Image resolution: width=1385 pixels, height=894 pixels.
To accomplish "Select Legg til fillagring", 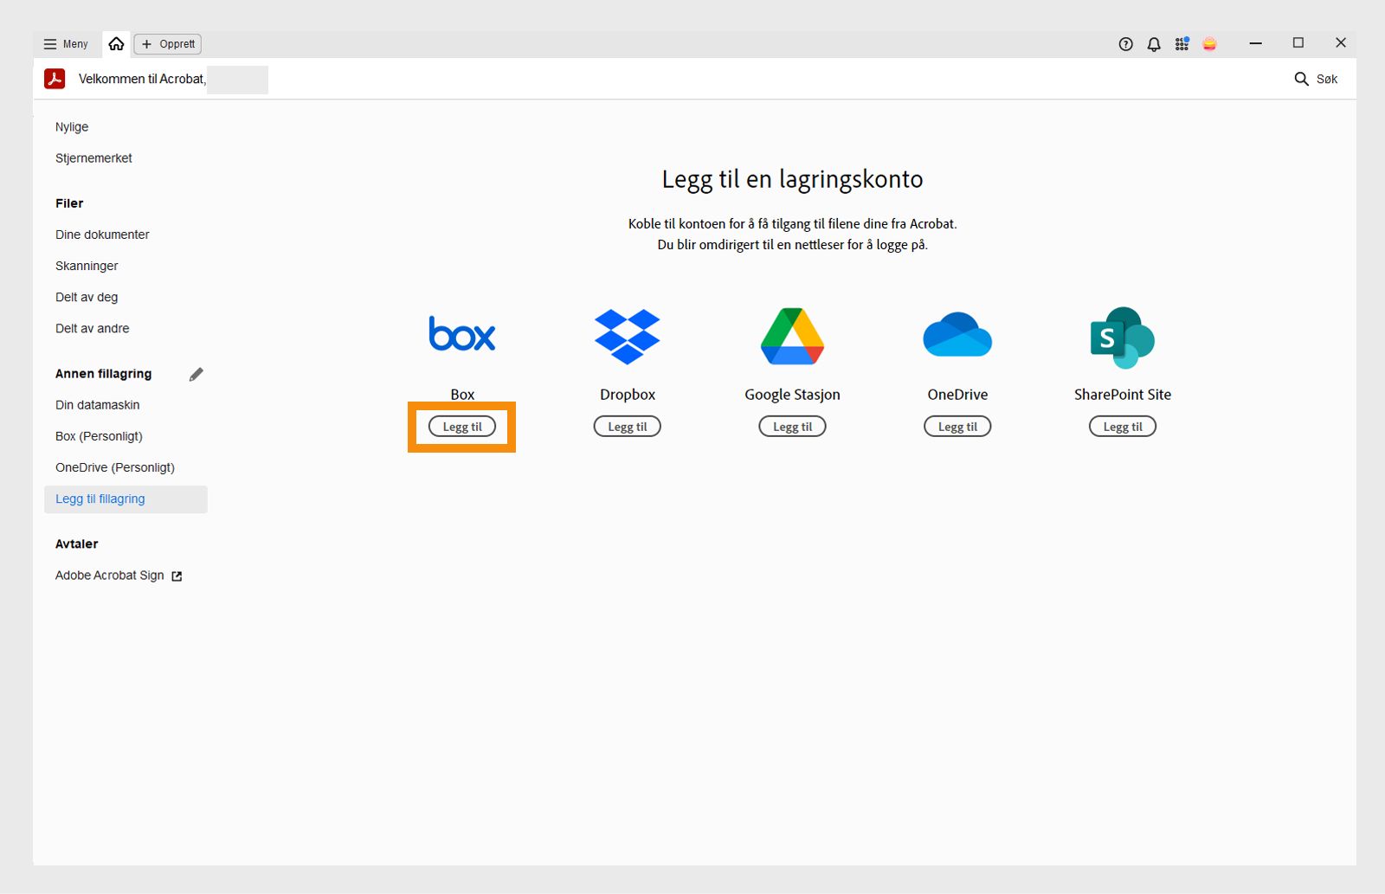I will click(x=126, y=499).
